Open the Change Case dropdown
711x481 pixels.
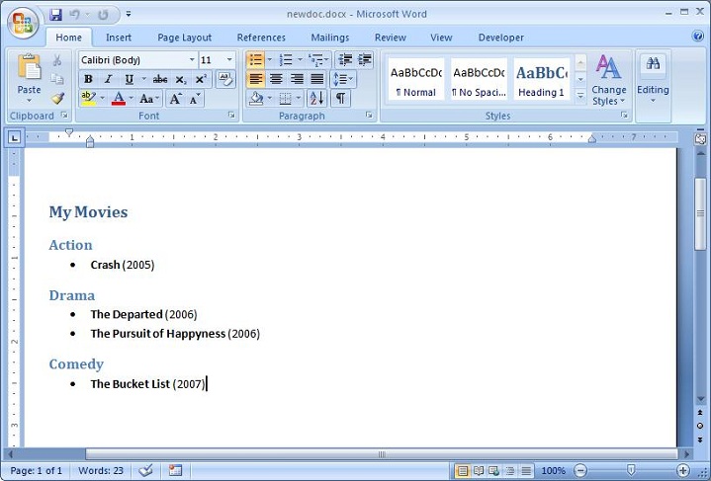pos(149,99)
